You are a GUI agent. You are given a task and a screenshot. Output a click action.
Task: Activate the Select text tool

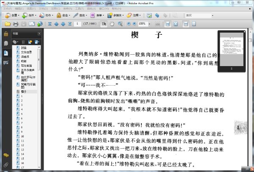tap(104, 24)
